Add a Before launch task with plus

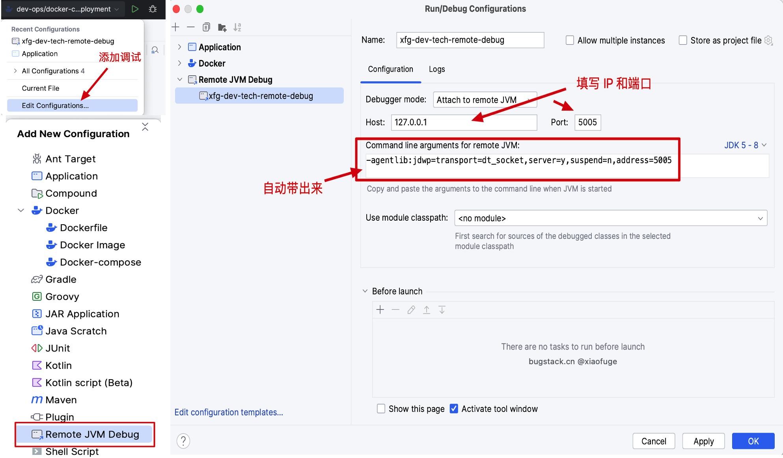coord(380,310)
